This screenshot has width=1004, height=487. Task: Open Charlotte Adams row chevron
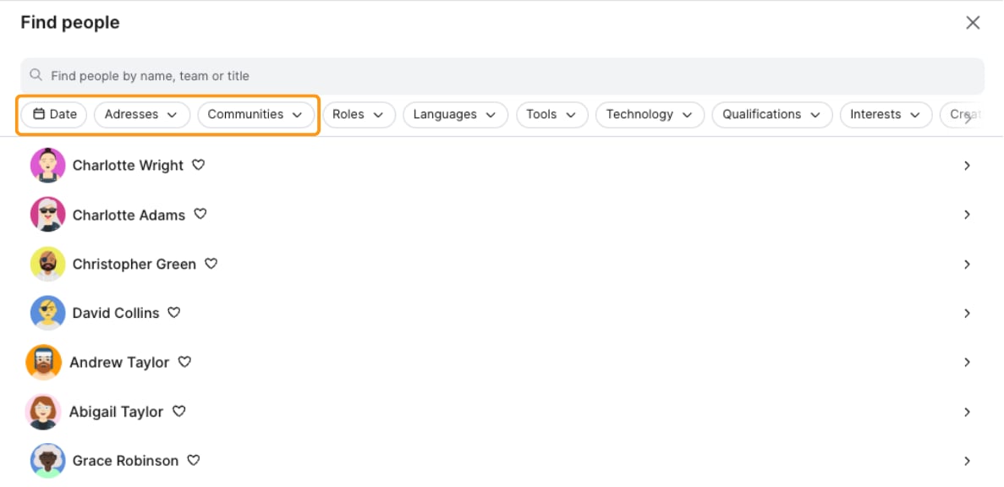point(967,215)
